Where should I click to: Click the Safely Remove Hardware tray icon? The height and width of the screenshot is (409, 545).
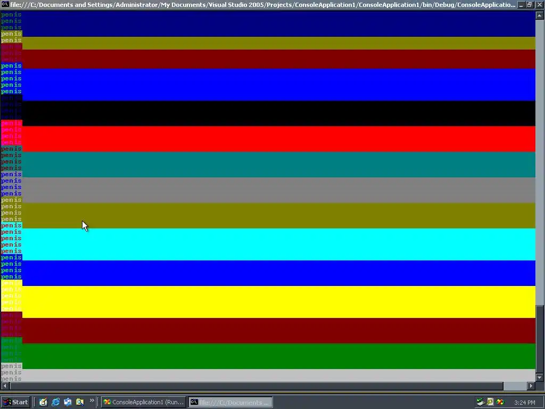pos(481,402)
